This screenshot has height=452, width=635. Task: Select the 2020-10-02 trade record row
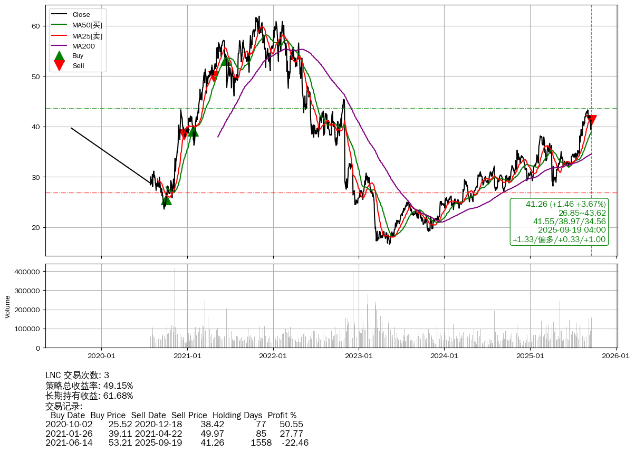174,425
